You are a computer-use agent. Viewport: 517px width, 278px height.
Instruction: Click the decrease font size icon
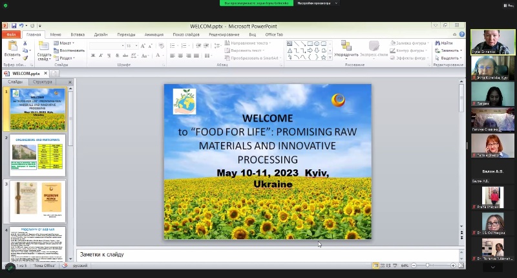coord(150,46)
